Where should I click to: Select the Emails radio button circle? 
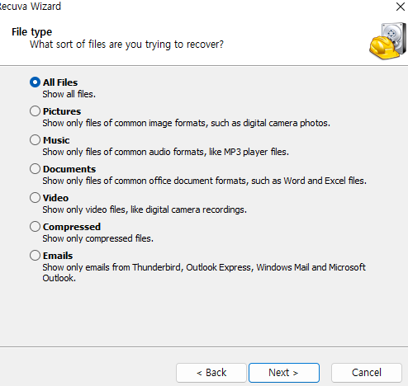35,256
